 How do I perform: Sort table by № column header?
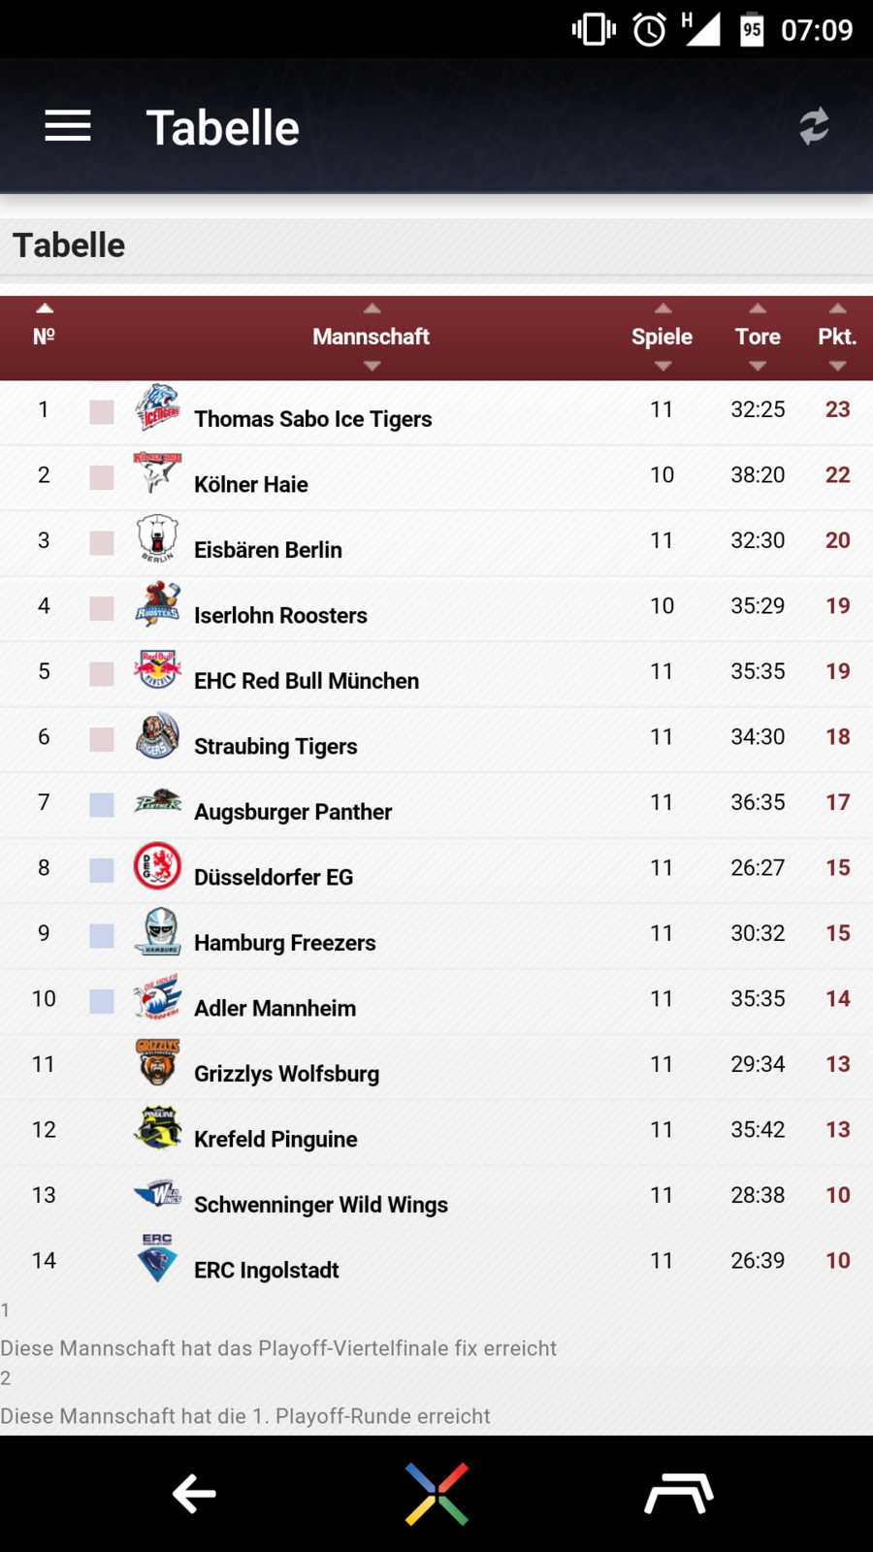point(44,337)
